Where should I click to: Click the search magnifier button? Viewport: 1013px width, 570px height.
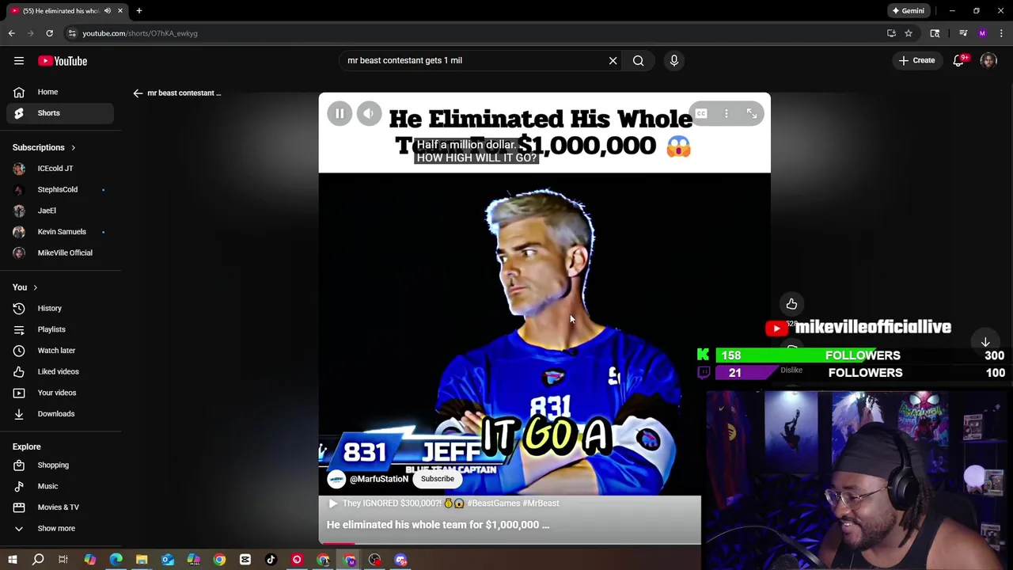tap(638, 60)
